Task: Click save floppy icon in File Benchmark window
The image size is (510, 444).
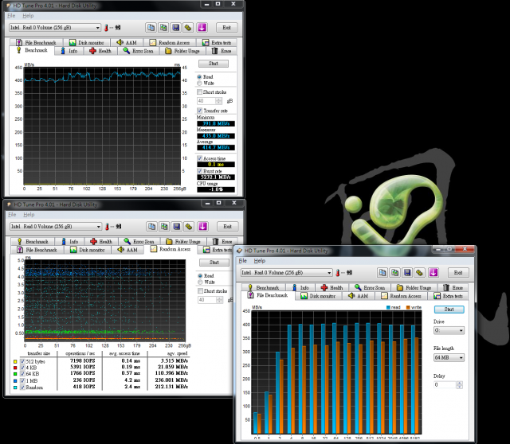Action: 407,272
